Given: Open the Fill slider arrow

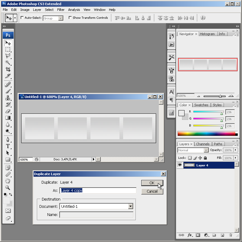Looking at the screenshot, I should coord(236,158).
